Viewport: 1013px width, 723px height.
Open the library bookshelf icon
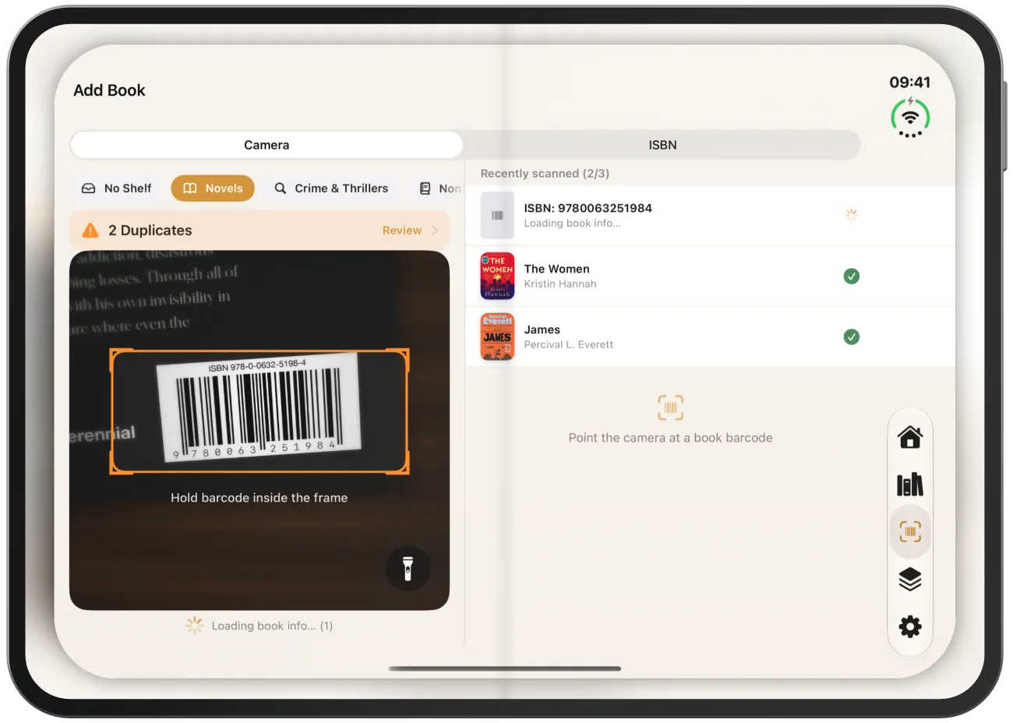[x=909, y=485]
